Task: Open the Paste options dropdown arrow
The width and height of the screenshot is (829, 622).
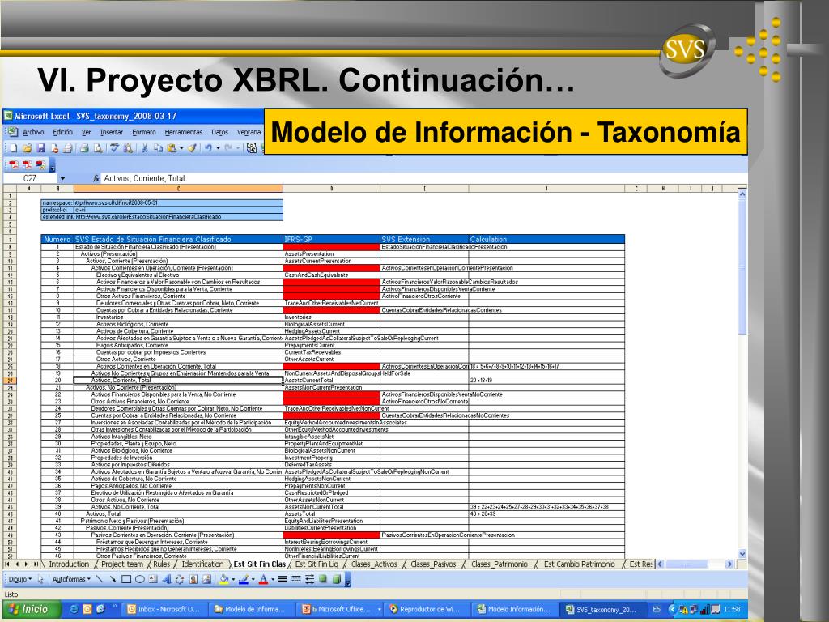Action: [181, 149]
